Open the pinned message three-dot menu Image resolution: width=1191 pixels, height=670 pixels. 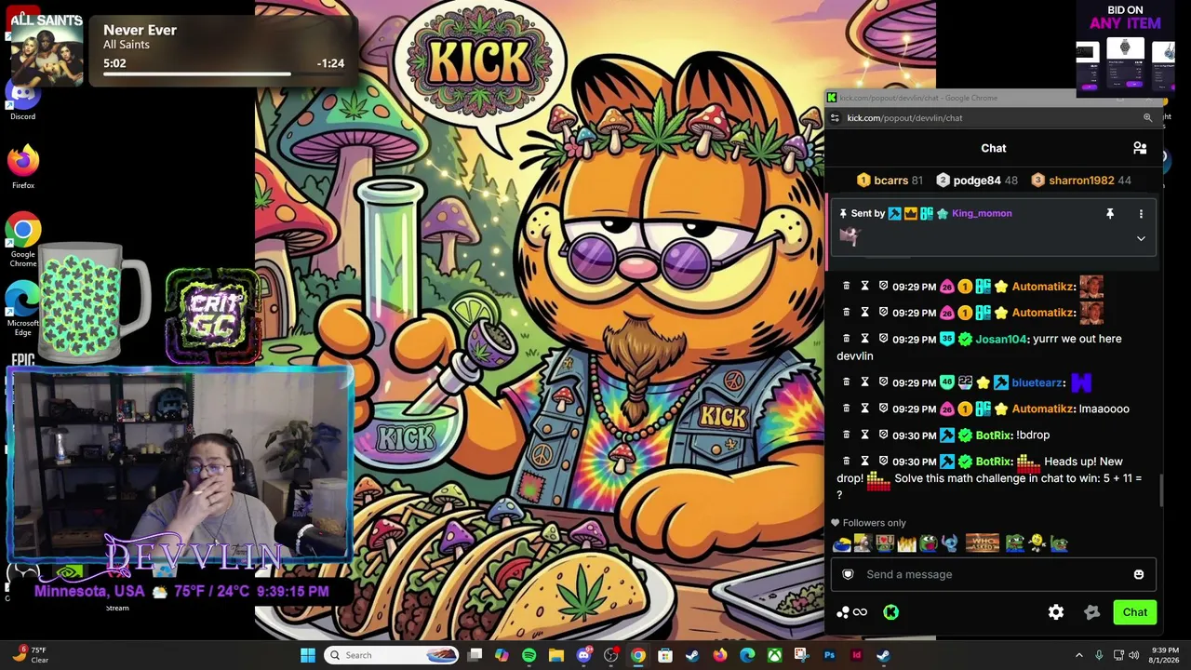pyautogui.click(x=1141, y=214)
